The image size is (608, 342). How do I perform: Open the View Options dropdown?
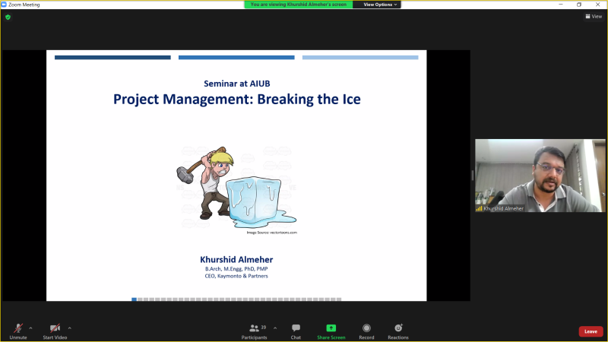(379, 5)
